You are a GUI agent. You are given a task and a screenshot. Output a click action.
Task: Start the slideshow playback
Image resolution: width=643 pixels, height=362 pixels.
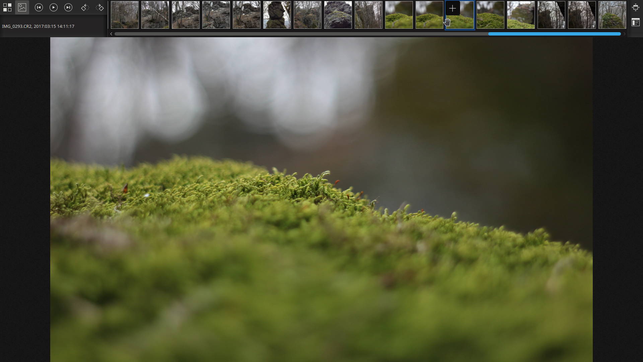click(x=54, y=7)
